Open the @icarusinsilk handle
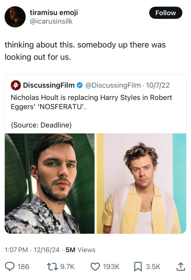This screenshot has height=280, width=191. [51, 21]
